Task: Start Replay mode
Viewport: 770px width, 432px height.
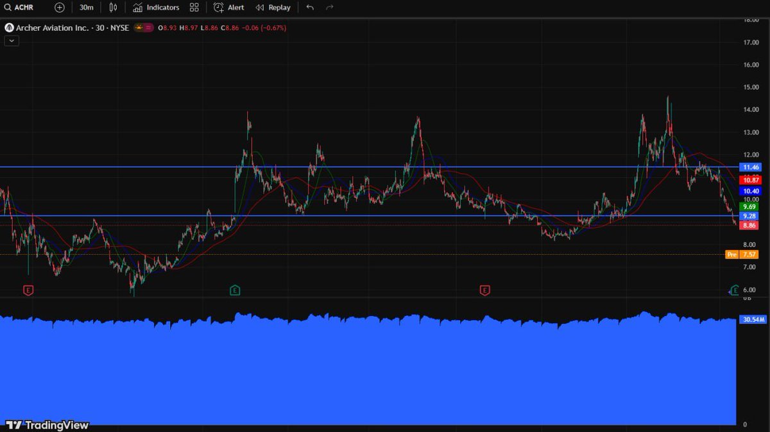Action: click(x=272, y=8)
